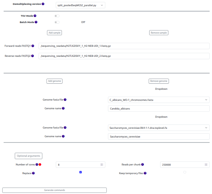
Task: Open the Saccharomyces_cerevisiae fasta file dropdown
Action: pos(159,128)
